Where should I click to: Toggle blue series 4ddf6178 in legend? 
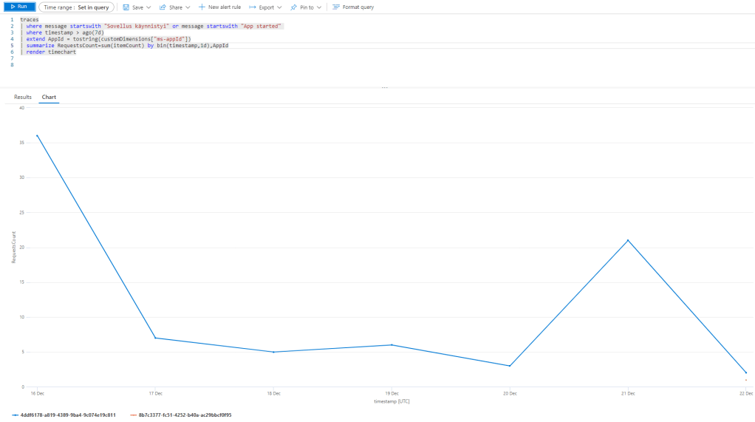pos(64,415)
